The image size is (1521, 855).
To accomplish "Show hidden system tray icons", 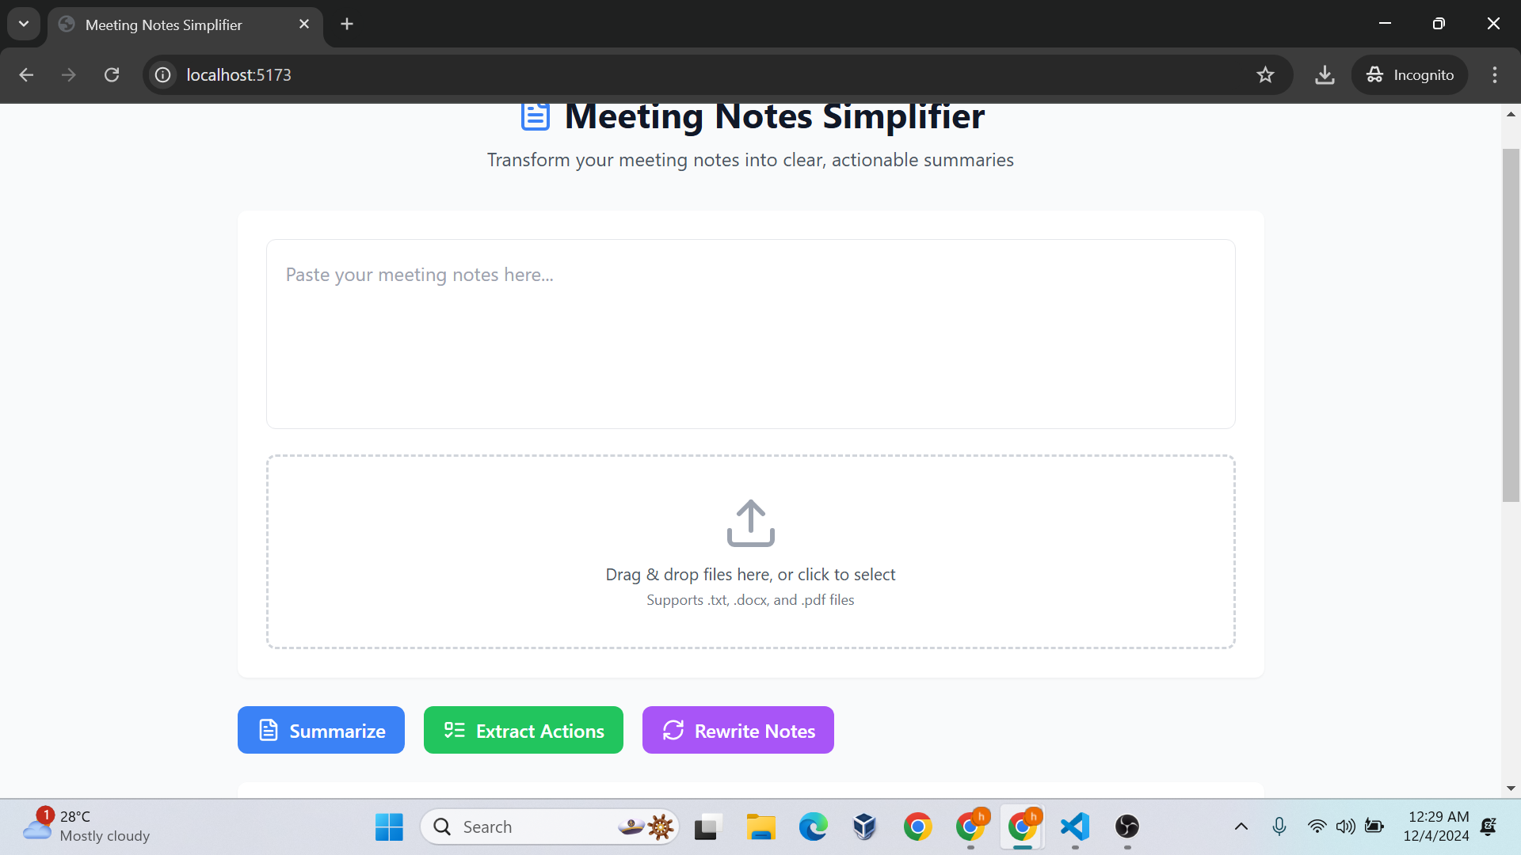I will coord(1241,826).
